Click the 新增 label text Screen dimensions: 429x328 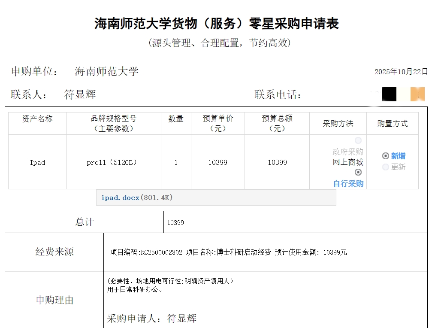398,156
